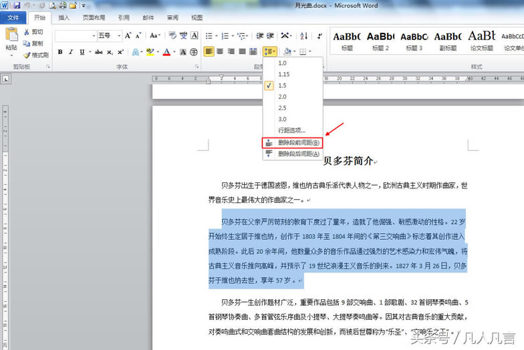Set line spacing to 1.15
This screenshot has height=350, width=524.
pos(284,74)
